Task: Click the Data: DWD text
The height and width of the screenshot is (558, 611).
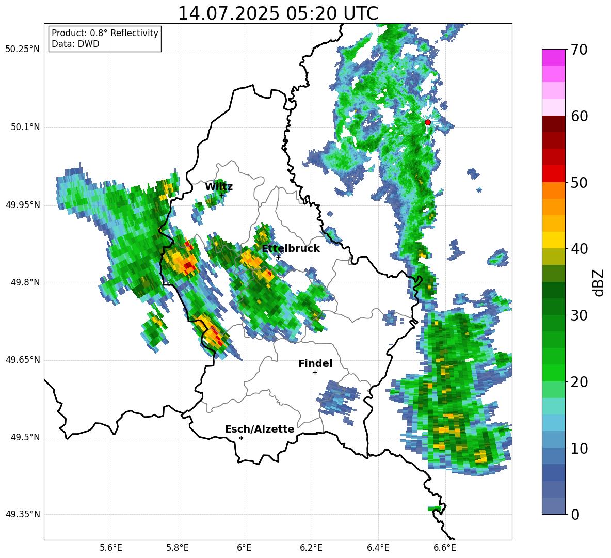Action: pyautogui.click(x=75, y=44)
